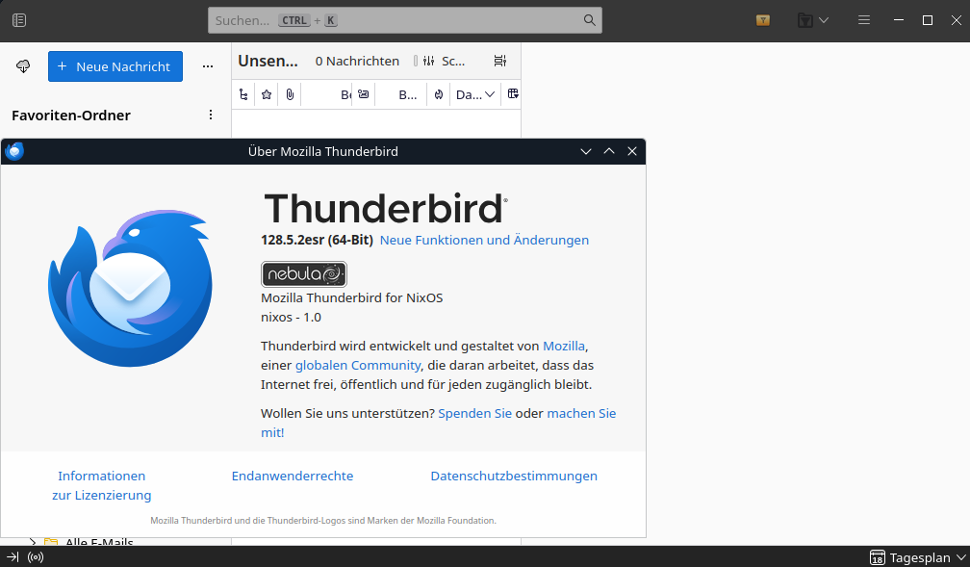Viewport: 970px width, 567px height.
Task: Click the star column icon to sort favorites
Action: [266, 93]
